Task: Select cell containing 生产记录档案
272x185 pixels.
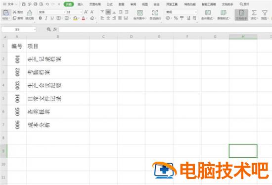Action: click(58, 59)
